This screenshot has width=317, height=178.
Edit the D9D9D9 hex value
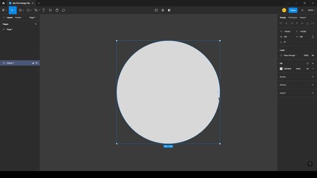(287, 69)
